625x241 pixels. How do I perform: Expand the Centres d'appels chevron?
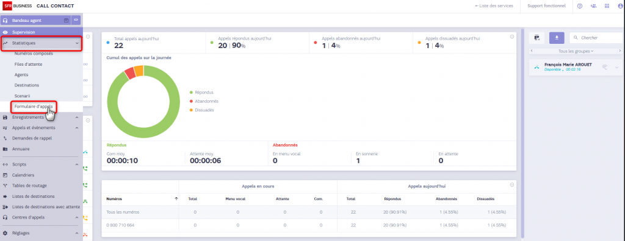pos(77,217)
